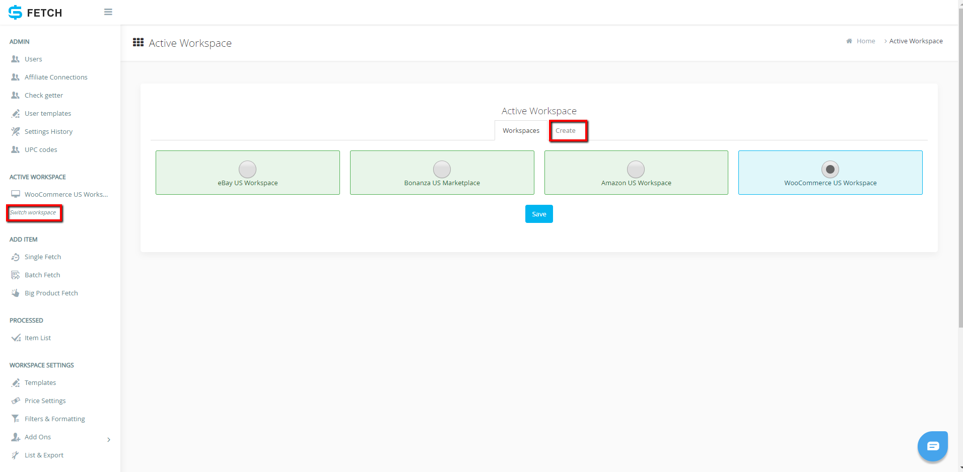Screen dimensions: 963x472
Task: Click the Fetch logo icon
Action: pyautogui.click(x=16, y=12)
